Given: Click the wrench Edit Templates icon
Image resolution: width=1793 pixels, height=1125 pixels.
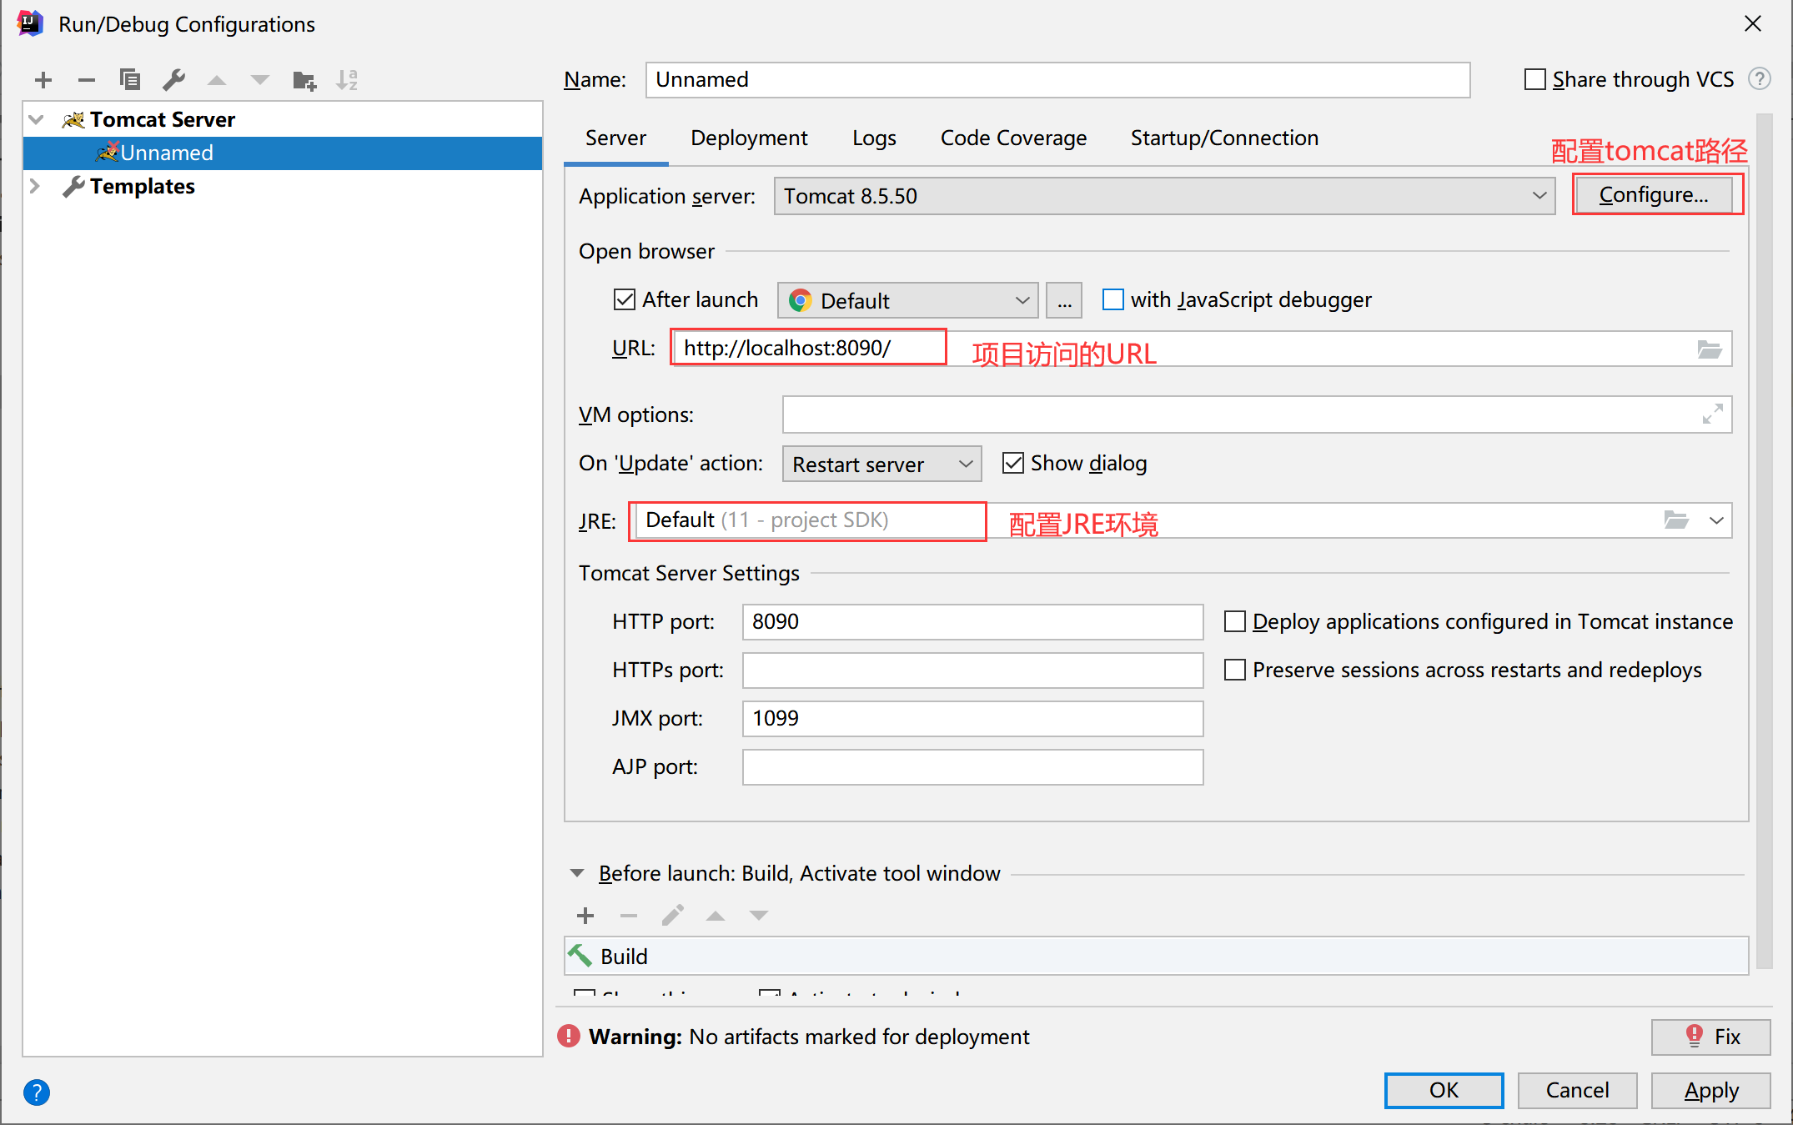Looking at the screenshot, I should pyautogui.click(x=173, y=80).
